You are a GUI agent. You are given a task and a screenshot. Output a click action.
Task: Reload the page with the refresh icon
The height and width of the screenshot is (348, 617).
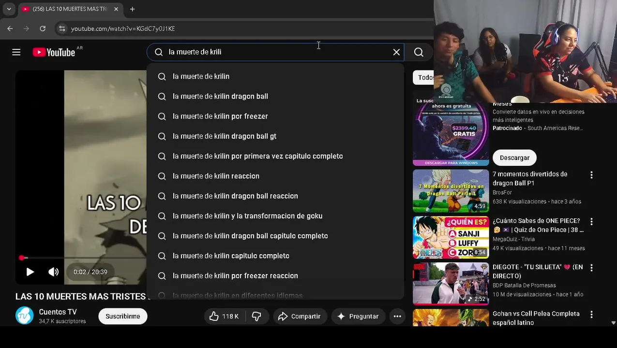[x=43, y=29]
